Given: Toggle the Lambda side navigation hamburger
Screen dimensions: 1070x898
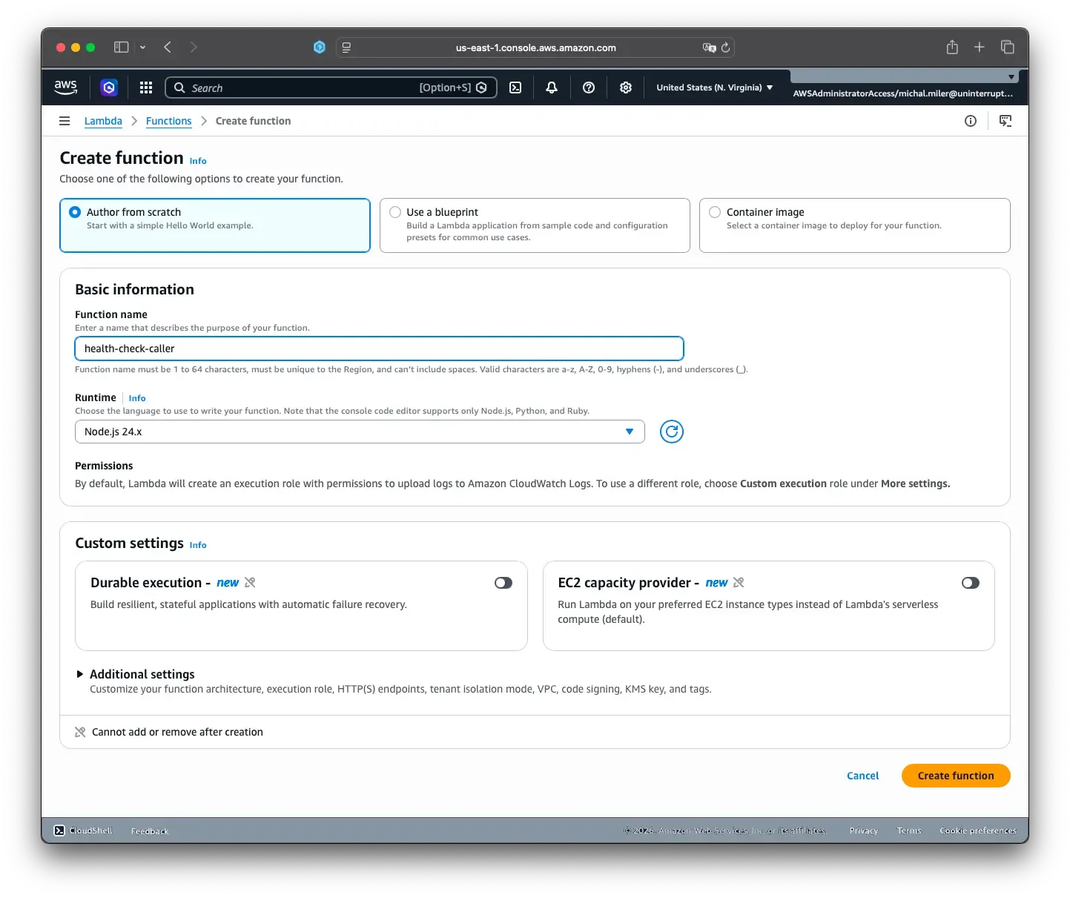Looking at the screenshot, I should [x=65, y=121].
